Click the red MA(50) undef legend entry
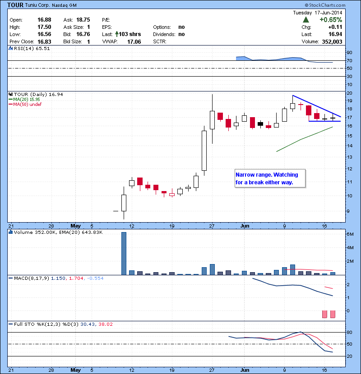361x374 pixels. point(25,104)
